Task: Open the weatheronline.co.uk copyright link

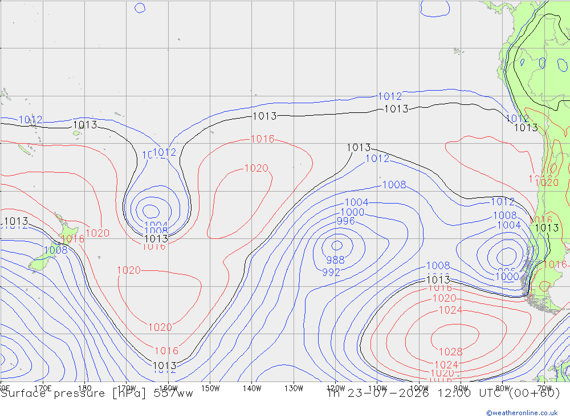Action: 522,413
